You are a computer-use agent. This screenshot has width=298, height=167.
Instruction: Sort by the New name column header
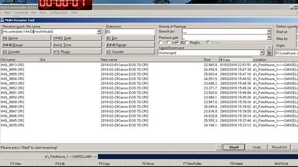point(151,60)
